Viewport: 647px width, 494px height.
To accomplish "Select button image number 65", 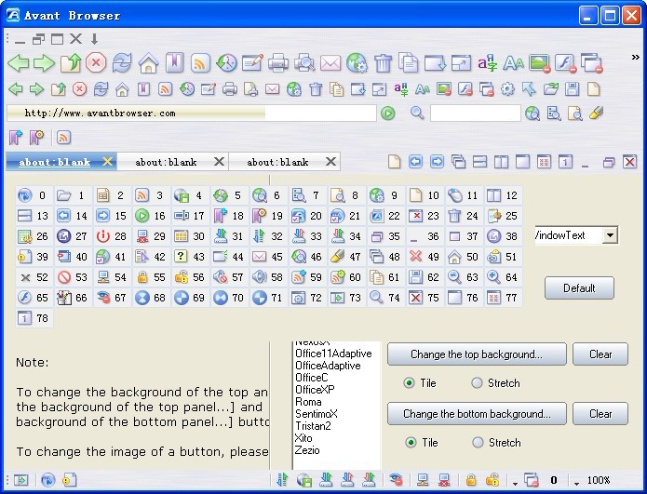I will click(x=34, y=298).
